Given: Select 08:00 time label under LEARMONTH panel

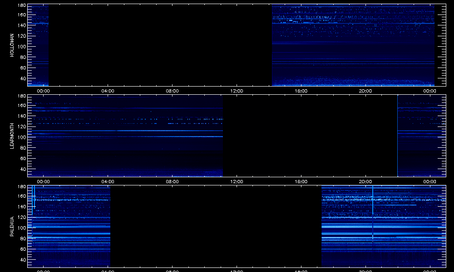Looking at the screenshot, I should coord(172,182).
